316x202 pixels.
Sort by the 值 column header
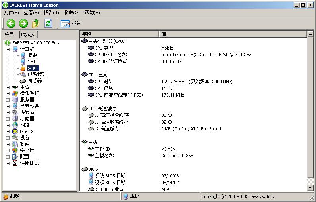pos(233,34)
